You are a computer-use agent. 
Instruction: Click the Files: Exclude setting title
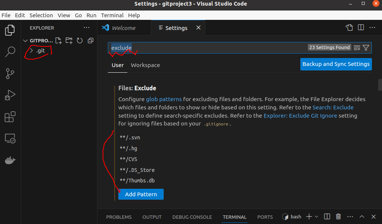click(x=137, y=88)
